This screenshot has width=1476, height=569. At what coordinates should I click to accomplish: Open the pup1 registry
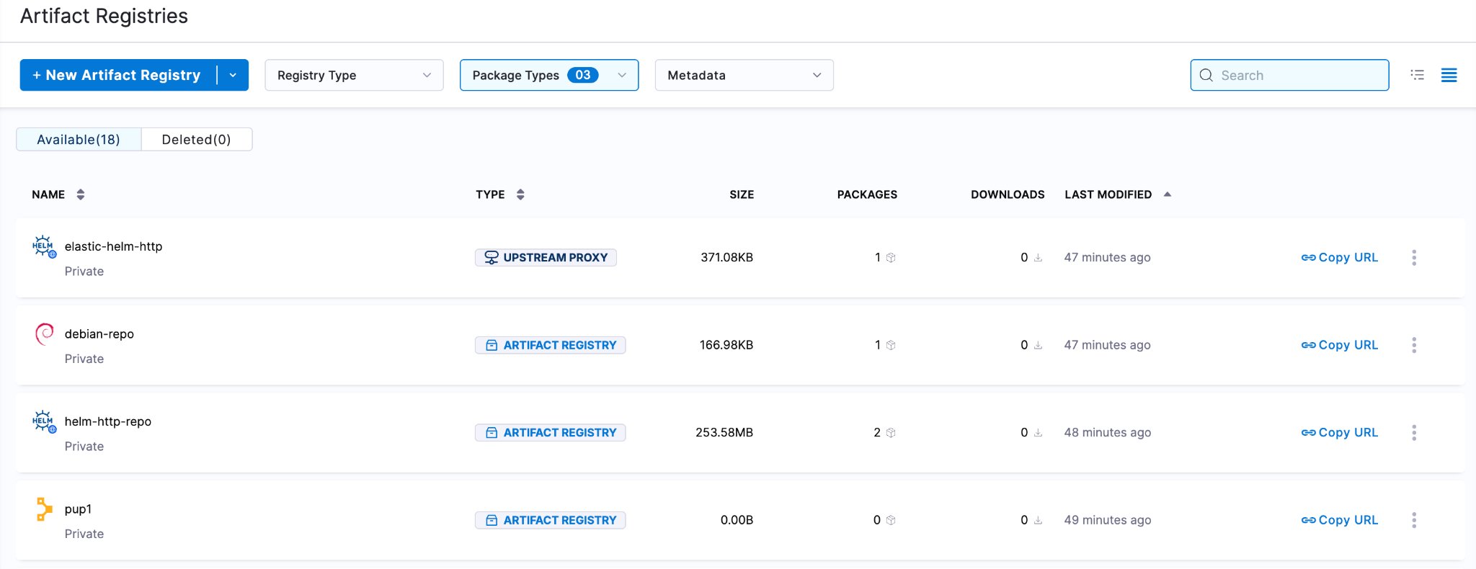coord(78,509)
